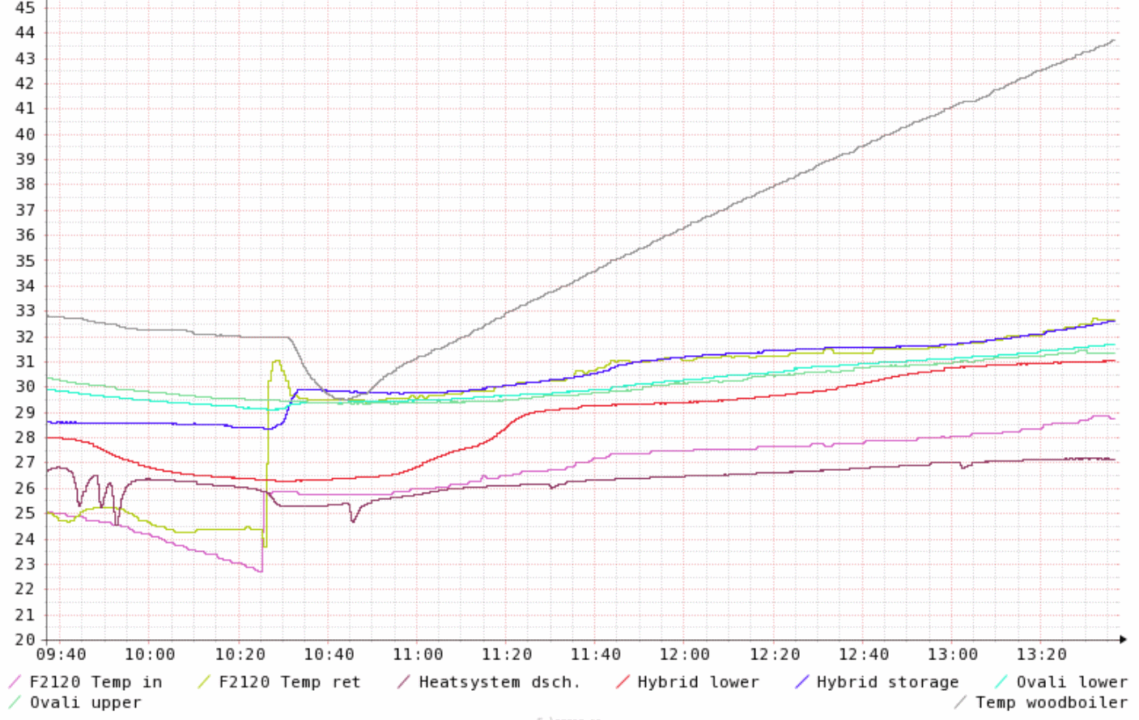Viewport: 1139px width, 720px height.
Task: Click the 11:00 time label on x-axis
Action: coord(418,654)
